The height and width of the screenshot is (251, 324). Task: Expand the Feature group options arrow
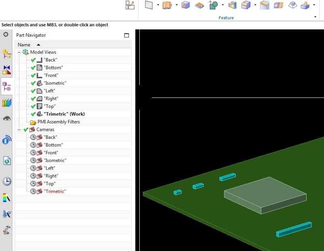[x=315, y=17]
